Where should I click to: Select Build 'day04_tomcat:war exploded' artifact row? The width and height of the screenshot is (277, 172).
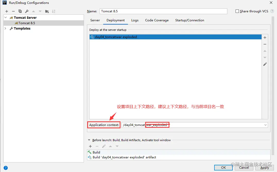coord(179,157)
